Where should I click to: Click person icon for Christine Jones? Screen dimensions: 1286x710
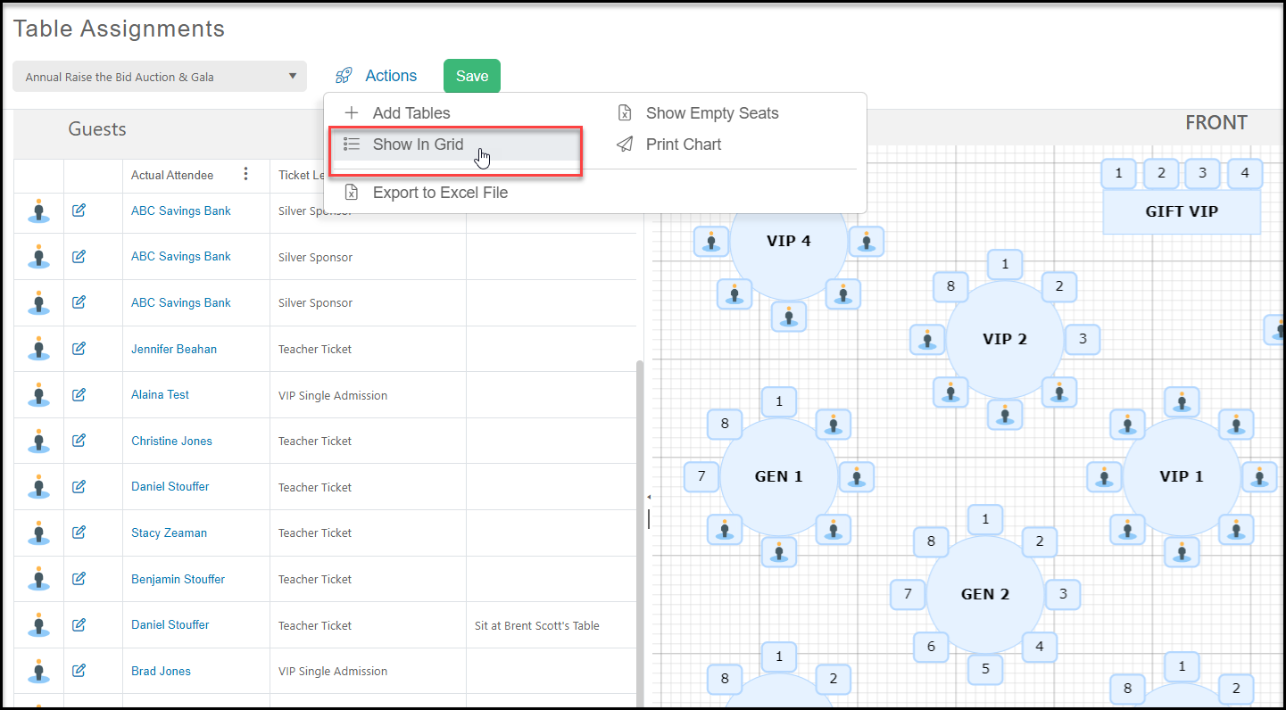(38, 440)
